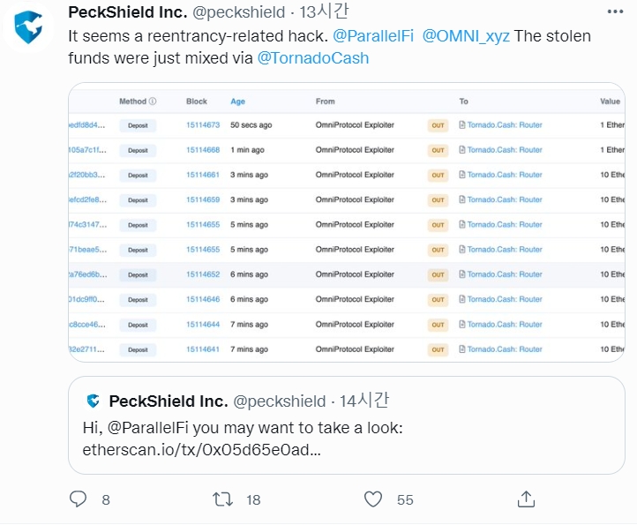The image size is (637, 525).
Task: Click the reply speech bubble icon
Action: [79, 499]
